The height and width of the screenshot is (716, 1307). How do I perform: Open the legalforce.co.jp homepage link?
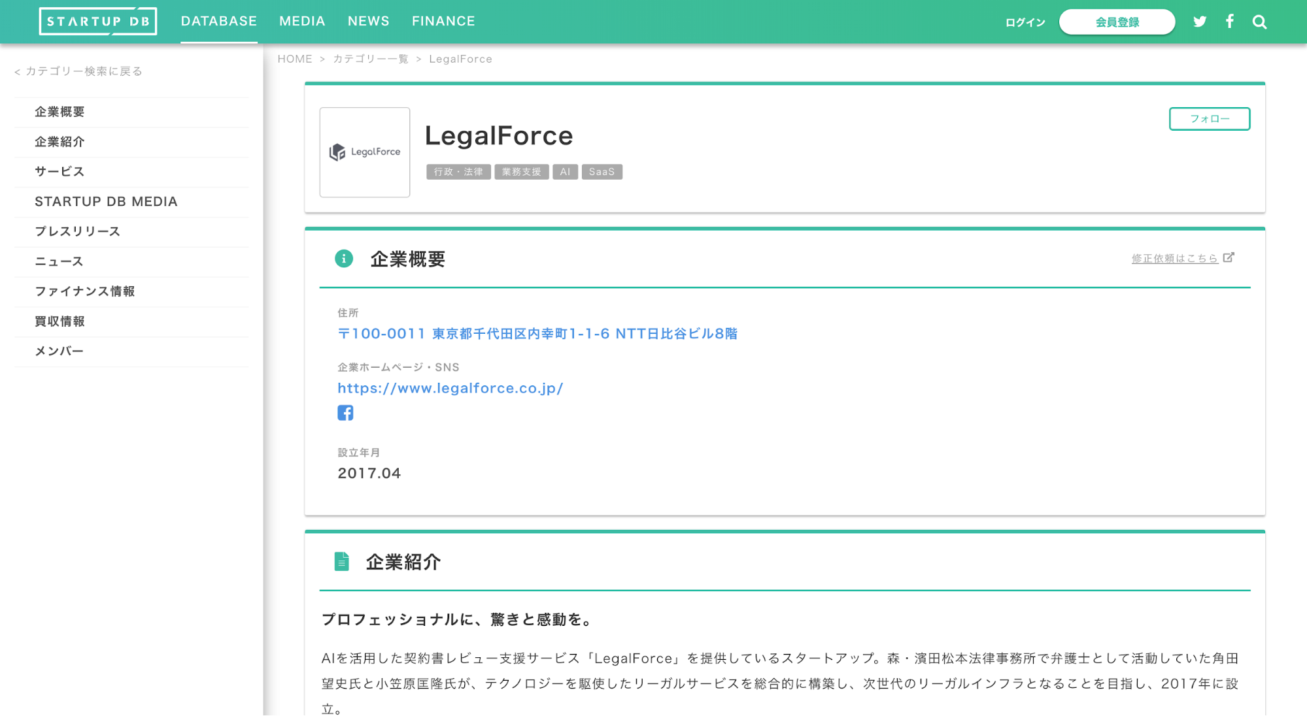tap(450, 388)
